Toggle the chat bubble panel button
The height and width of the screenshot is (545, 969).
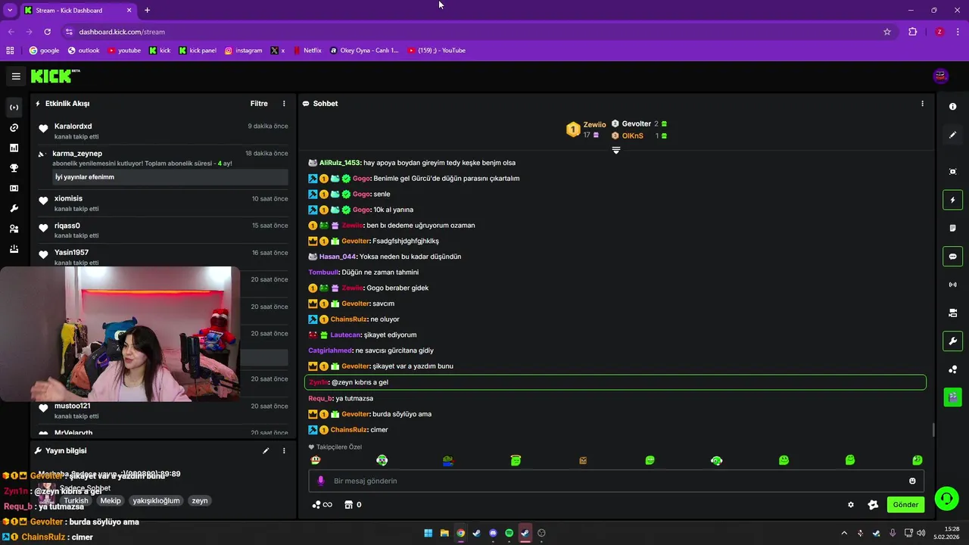(952, 257)
